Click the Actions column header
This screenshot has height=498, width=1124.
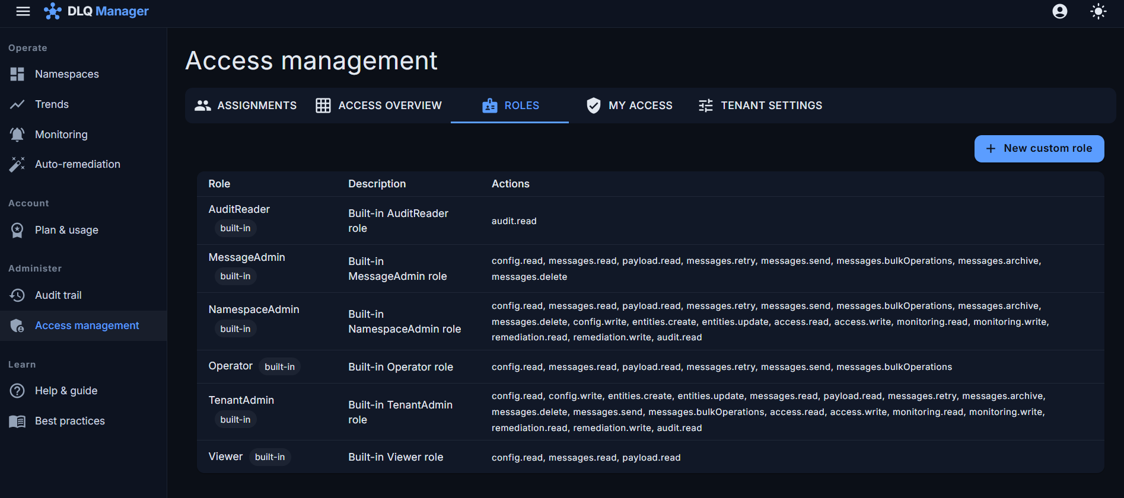511,184
